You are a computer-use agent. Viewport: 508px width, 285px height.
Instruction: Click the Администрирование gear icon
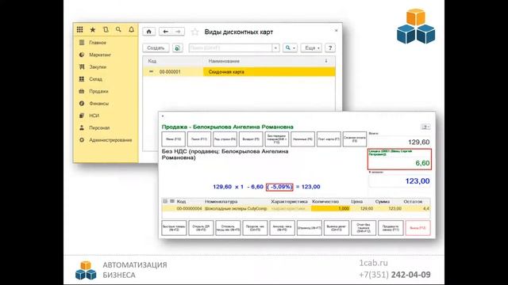[82, 140]
